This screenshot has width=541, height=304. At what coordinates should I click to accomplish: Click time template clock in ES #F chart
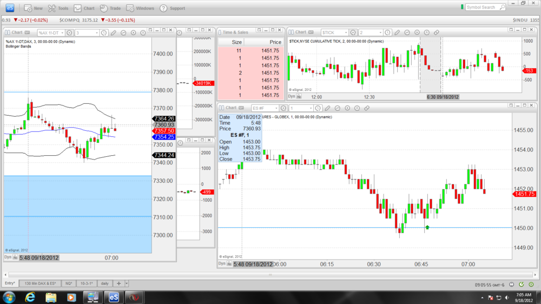point(318,108)
